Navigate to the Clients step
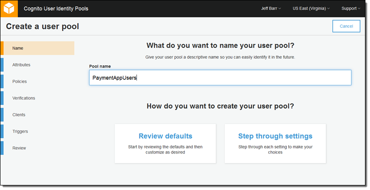The width and height of the screenshot is (370, 190). pyautogui.click(x=19, y=115)
